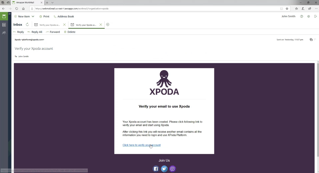This screenshot has width=319, height=173.
Task: Click here to verify your account link
Action: point(142,145)
